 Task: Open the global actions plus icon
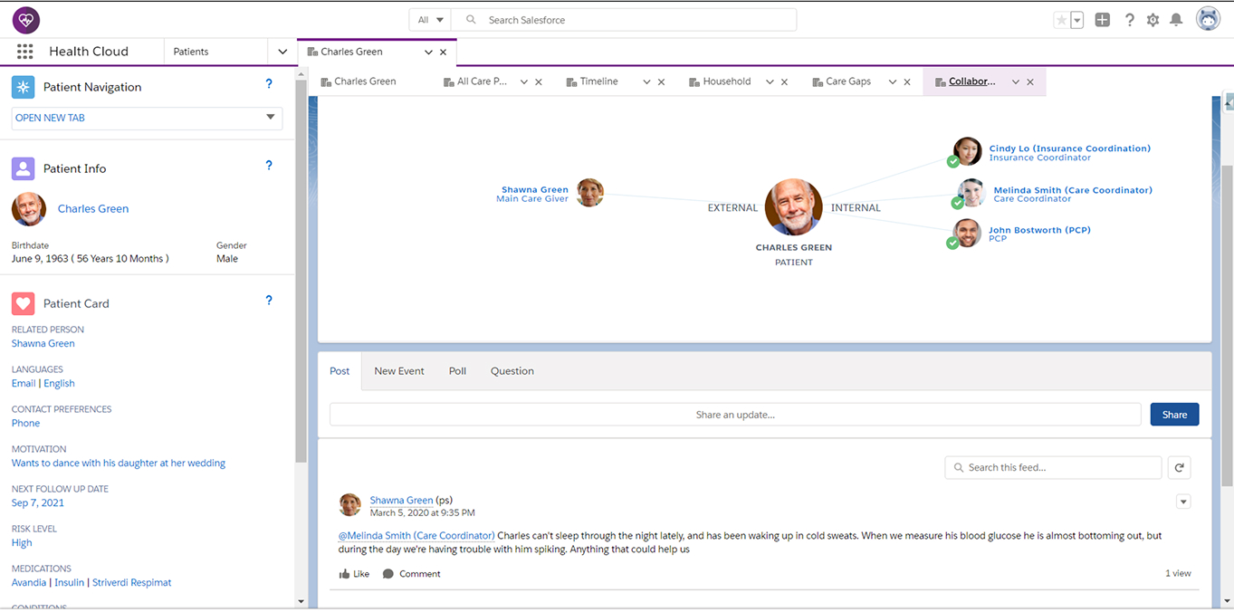[x=1102, y=20]
